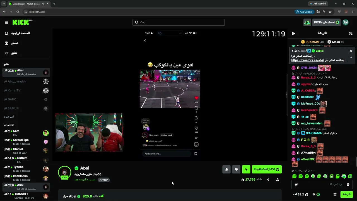Open recommended channel TMSAHFF

point(26,196)
